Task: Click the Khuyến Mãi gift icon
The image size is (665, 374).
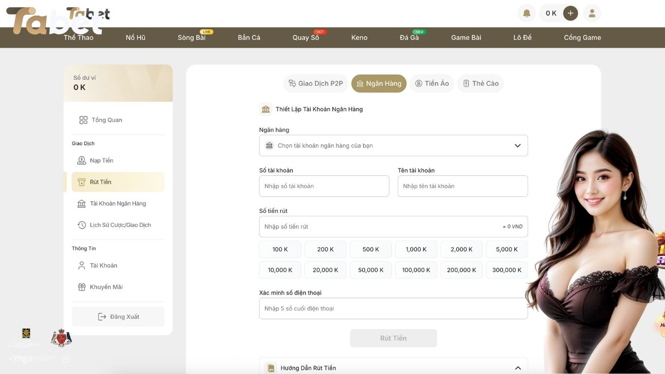Action: click(x=82, y=287)
